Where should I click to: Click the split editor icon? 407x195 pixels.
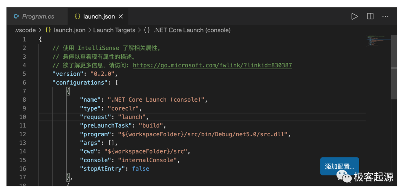[x=370, y=16]
